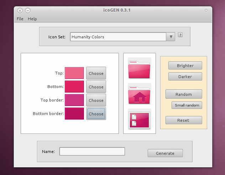The image size is (225, 175).
Task: Click Choose for Bottom color
Action: tap(96, 87)
